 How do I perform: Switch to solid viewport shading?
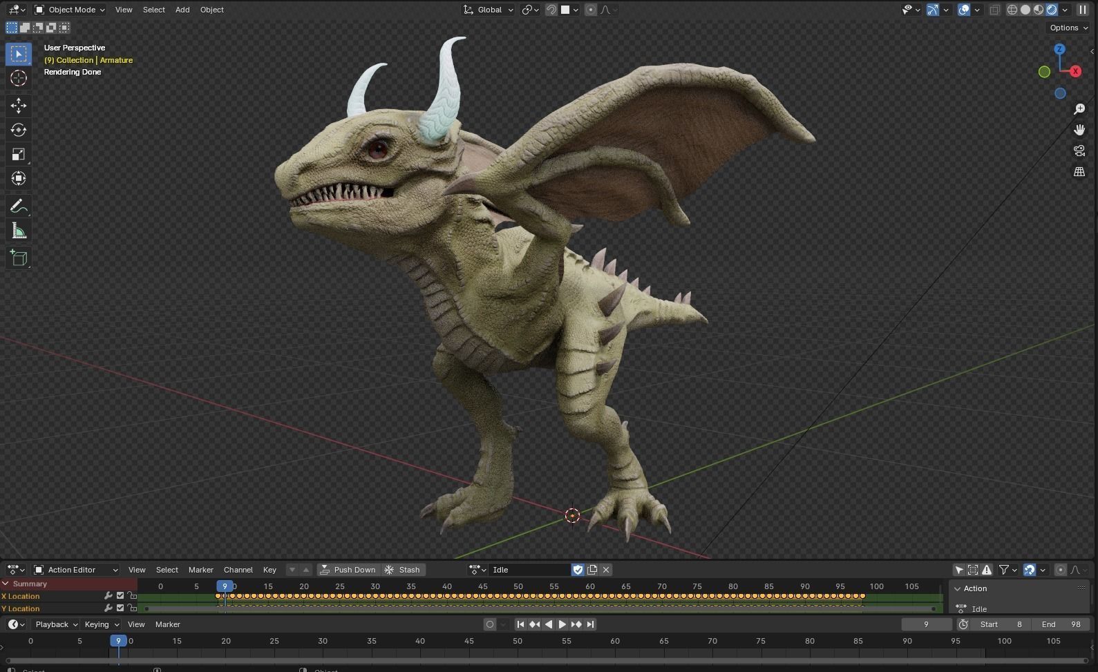(1025, 10)
